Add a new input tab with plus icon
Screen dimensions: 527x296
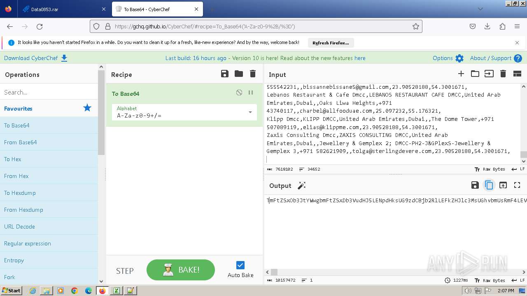coord(461,74)
